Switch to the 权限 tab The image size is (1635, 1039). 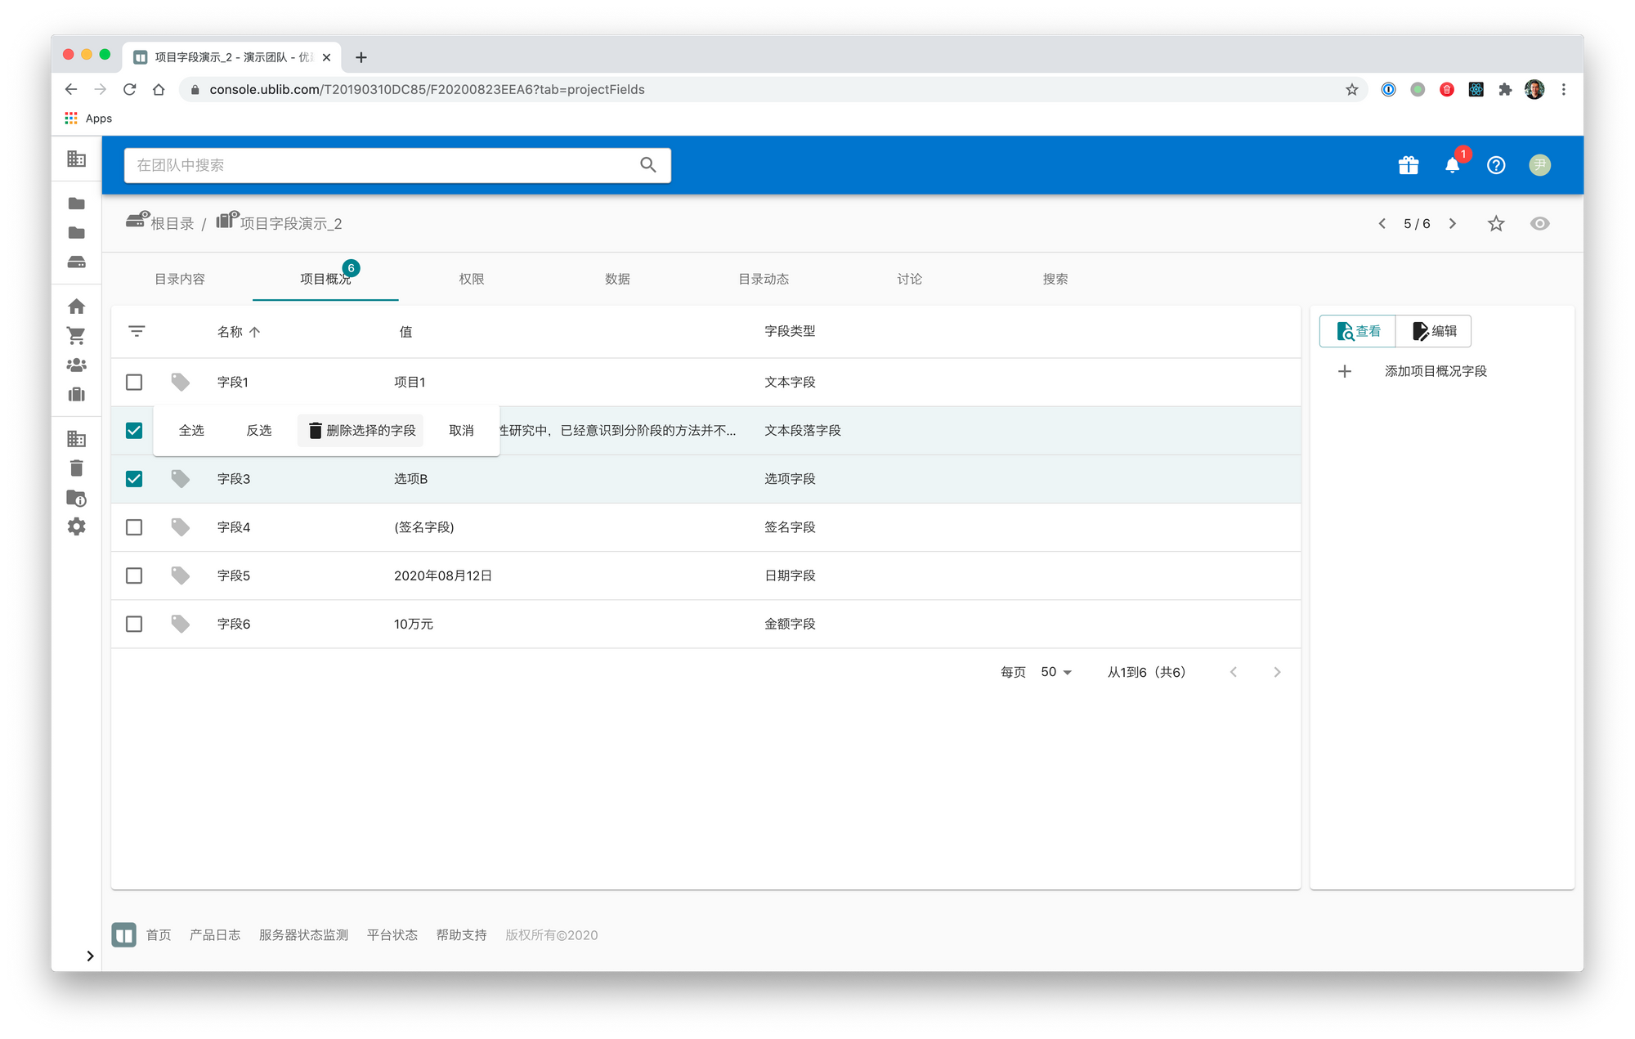coord(471,279)
